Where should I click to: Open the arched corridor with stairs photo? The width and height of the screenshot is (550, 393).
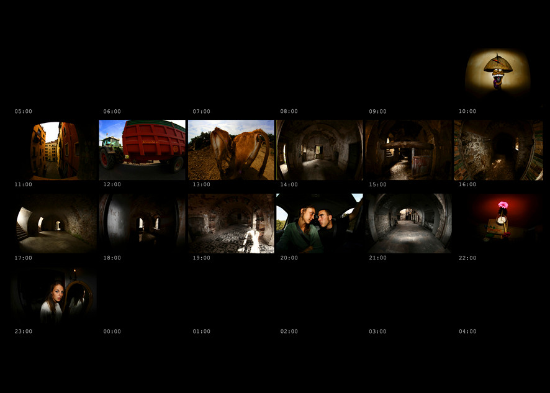point(53,224)
